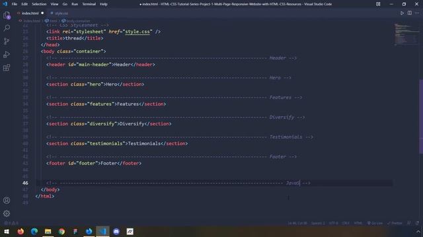This screenshot has height=237, width=423.
Task: Click the Customize Layout icon in title bar
Action: [378, 4]
